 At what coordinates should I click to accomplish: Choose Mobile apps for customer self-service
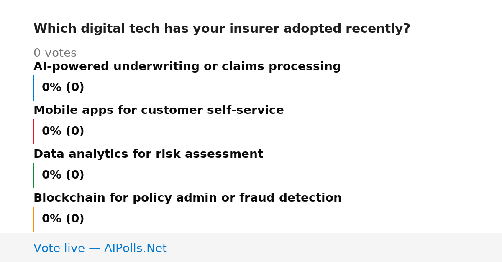[x=159, y=111]
